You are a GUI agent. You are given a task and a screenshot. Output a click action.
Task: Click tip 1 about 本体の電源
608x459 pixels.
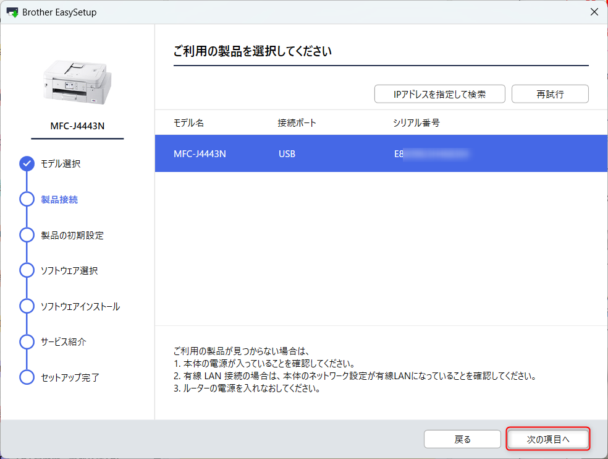point(264,364)
